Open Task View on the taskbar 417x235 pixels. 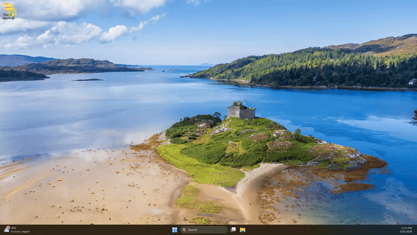click(233, 230)
